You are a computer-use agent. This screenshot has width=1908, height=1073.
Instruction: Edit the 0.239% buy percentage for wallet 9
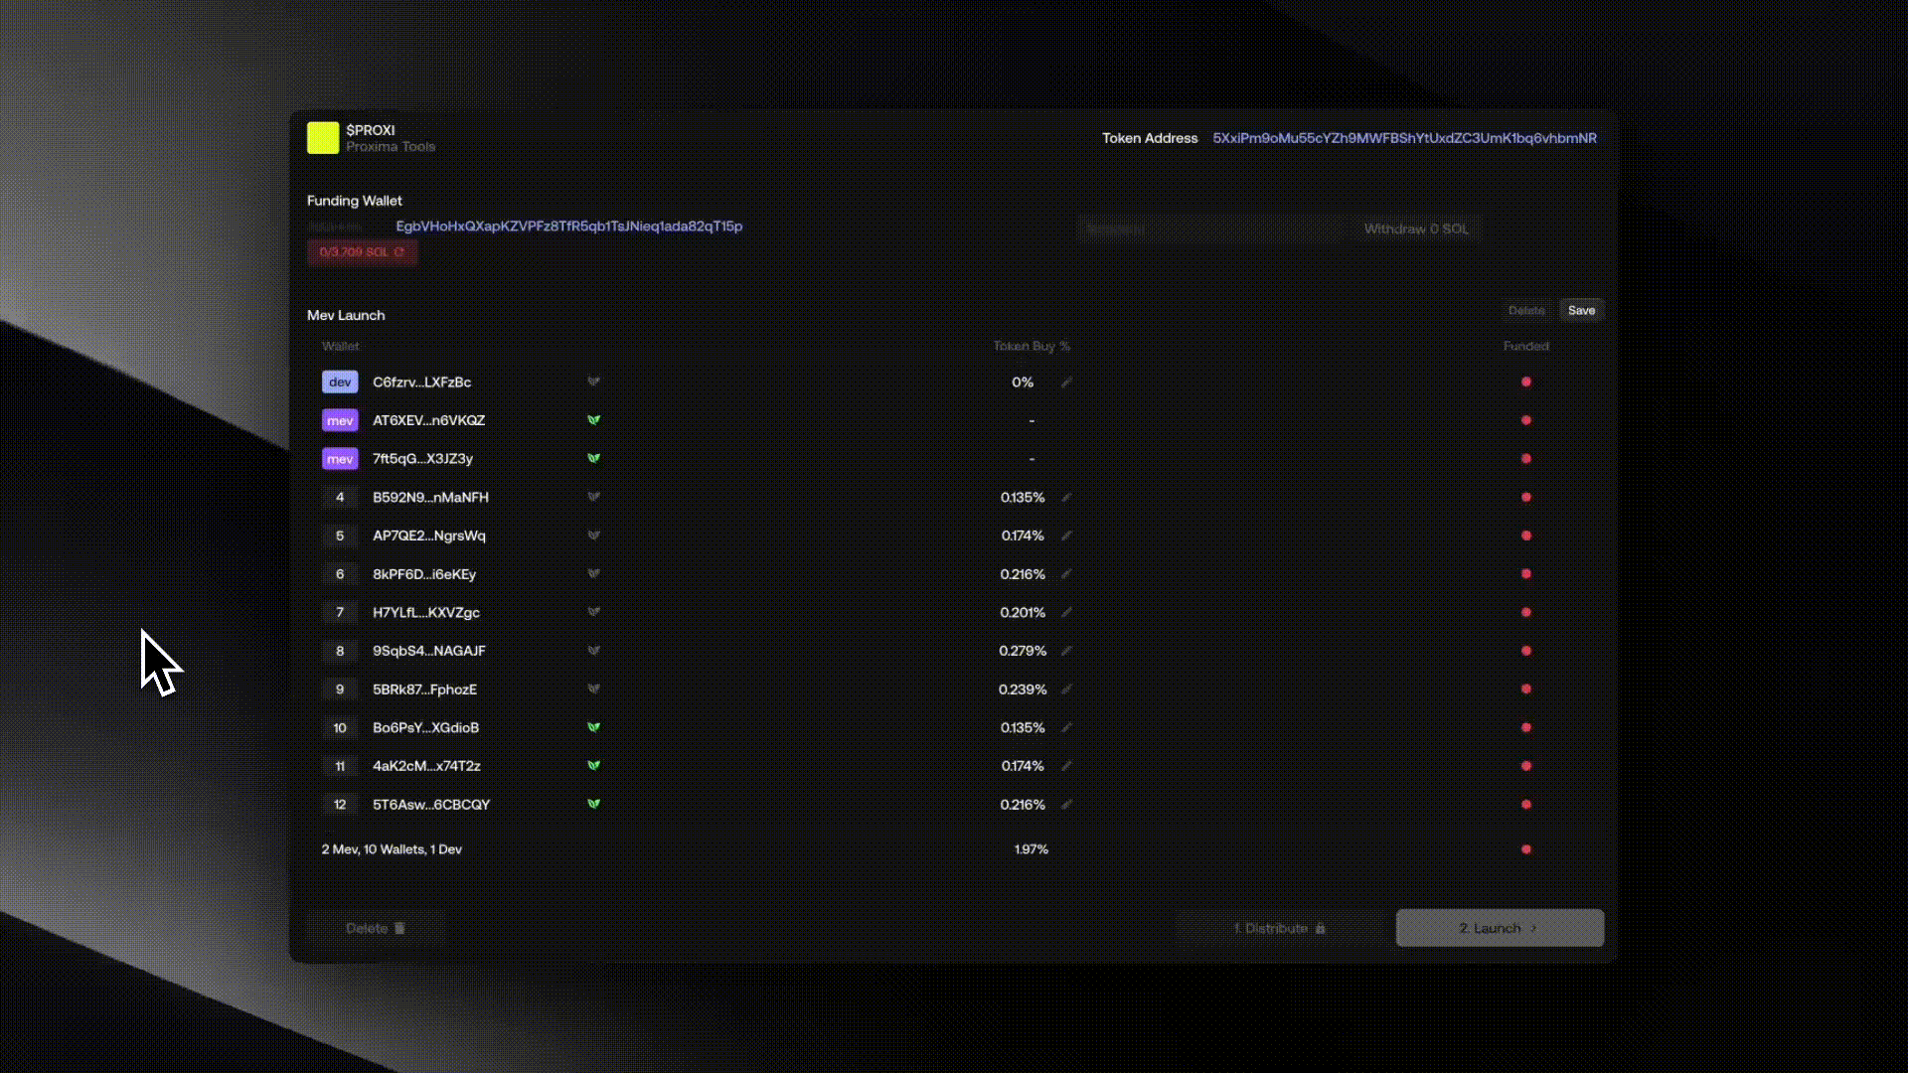pos(1066,690)
